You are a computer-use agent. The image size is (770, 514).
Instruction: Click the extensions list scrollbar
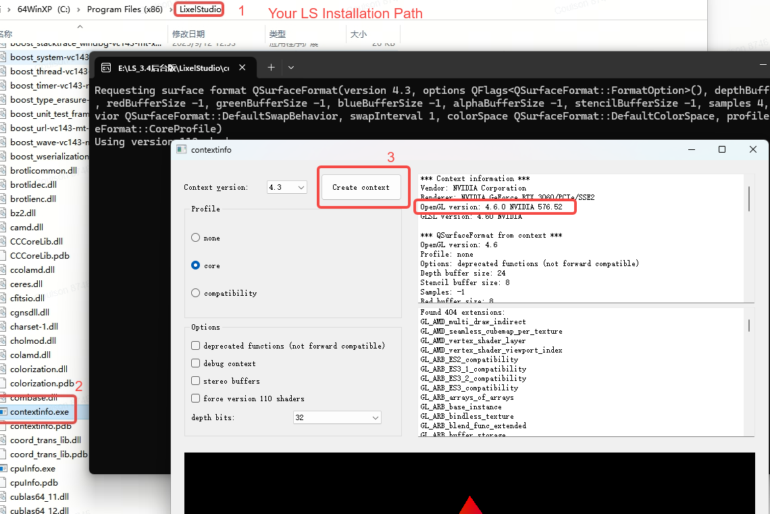749,324
